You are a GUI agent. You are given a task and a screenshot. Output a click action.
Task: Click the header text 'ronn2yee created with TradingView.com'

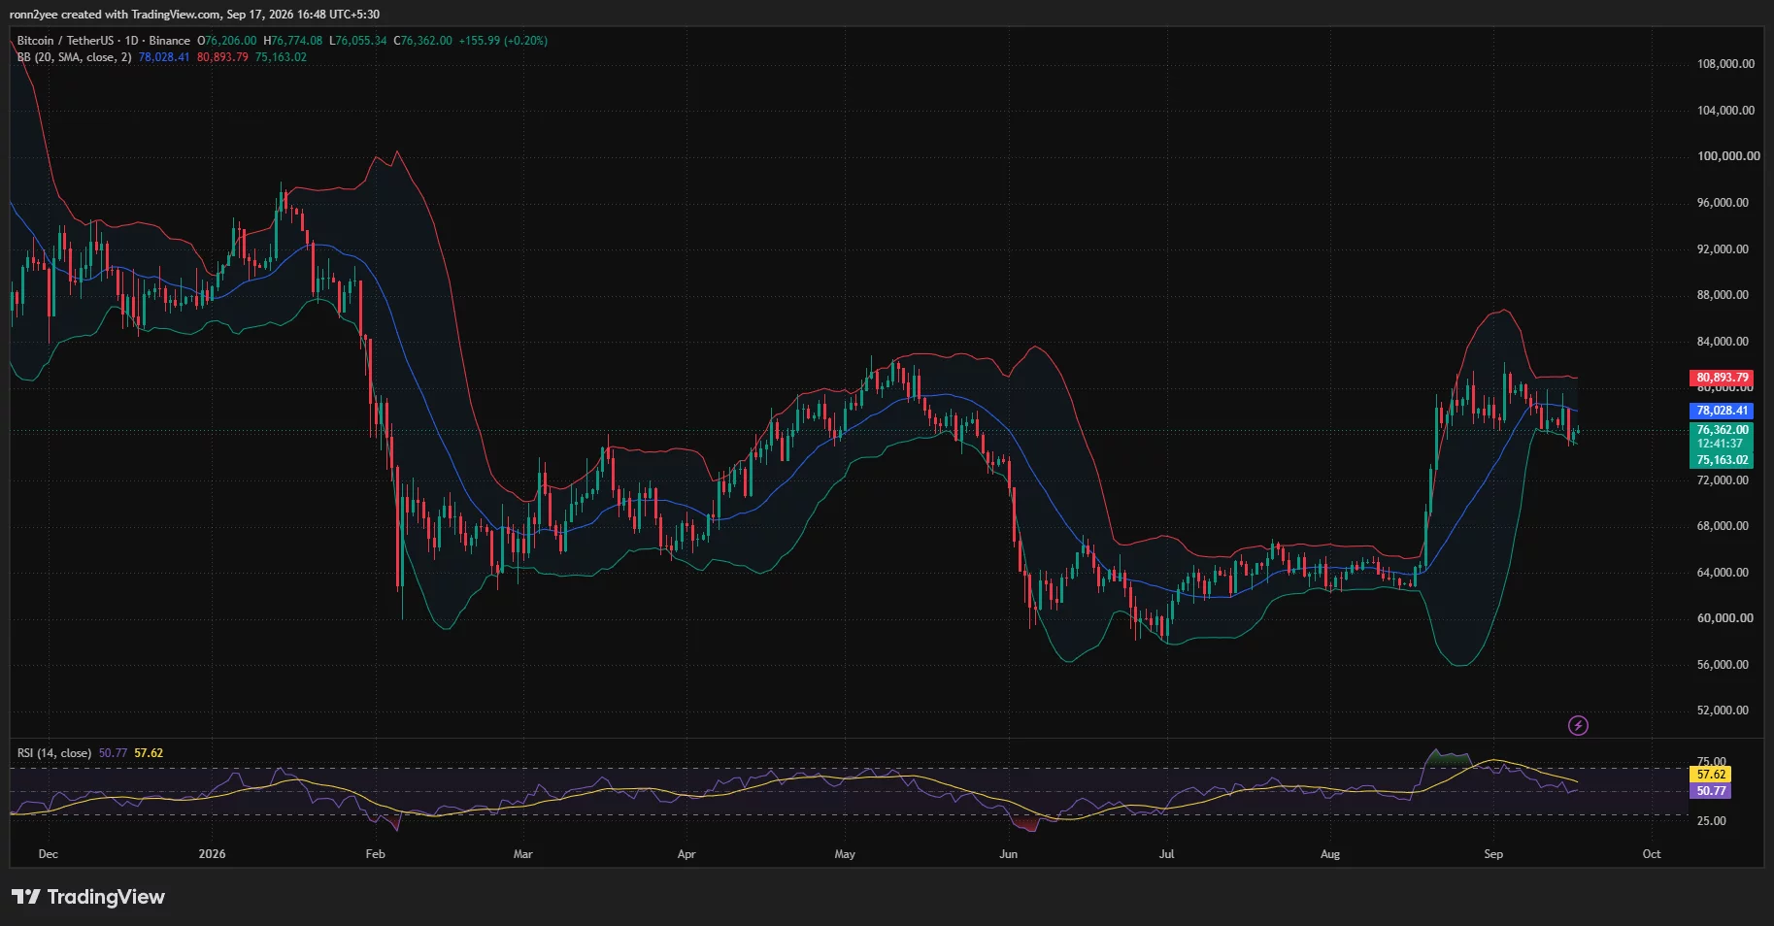[x=115, y=15]
